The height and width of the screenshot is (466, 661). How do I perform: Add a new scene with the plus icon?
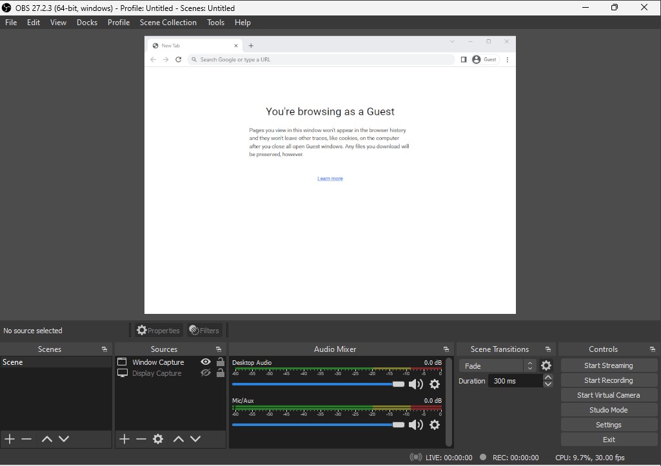click(x=10, y=439)
